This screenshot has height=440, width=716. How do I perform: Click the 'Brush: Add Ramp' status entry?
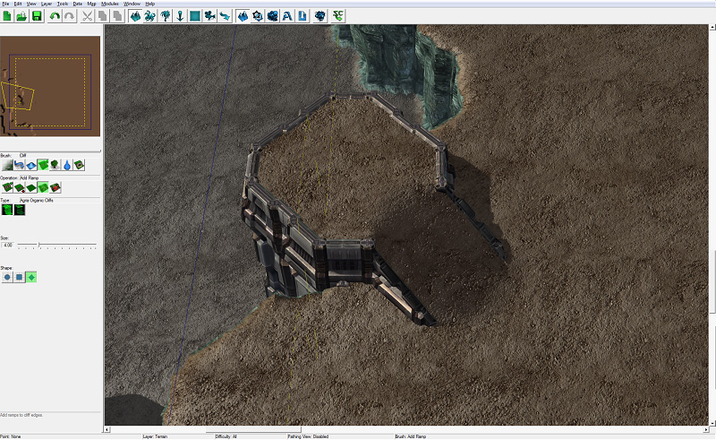pyautogui.click(x=411, y=436)
